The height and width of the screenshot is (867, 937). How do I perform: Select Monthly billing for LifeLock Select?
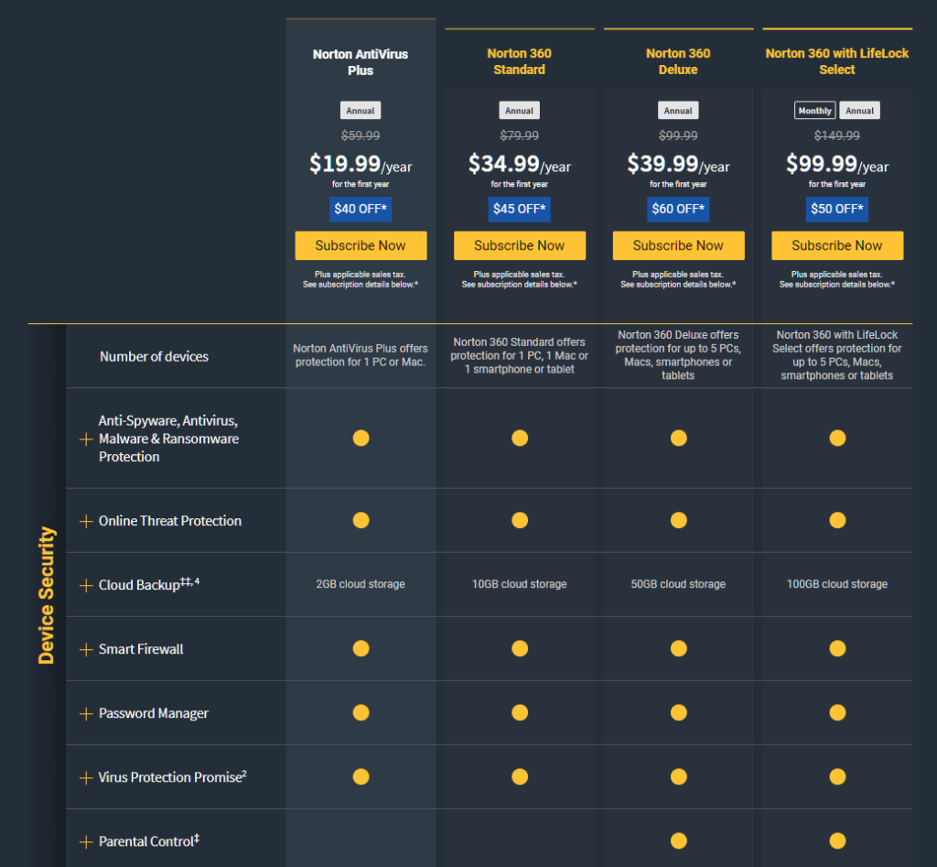click(x=814, y=111)
